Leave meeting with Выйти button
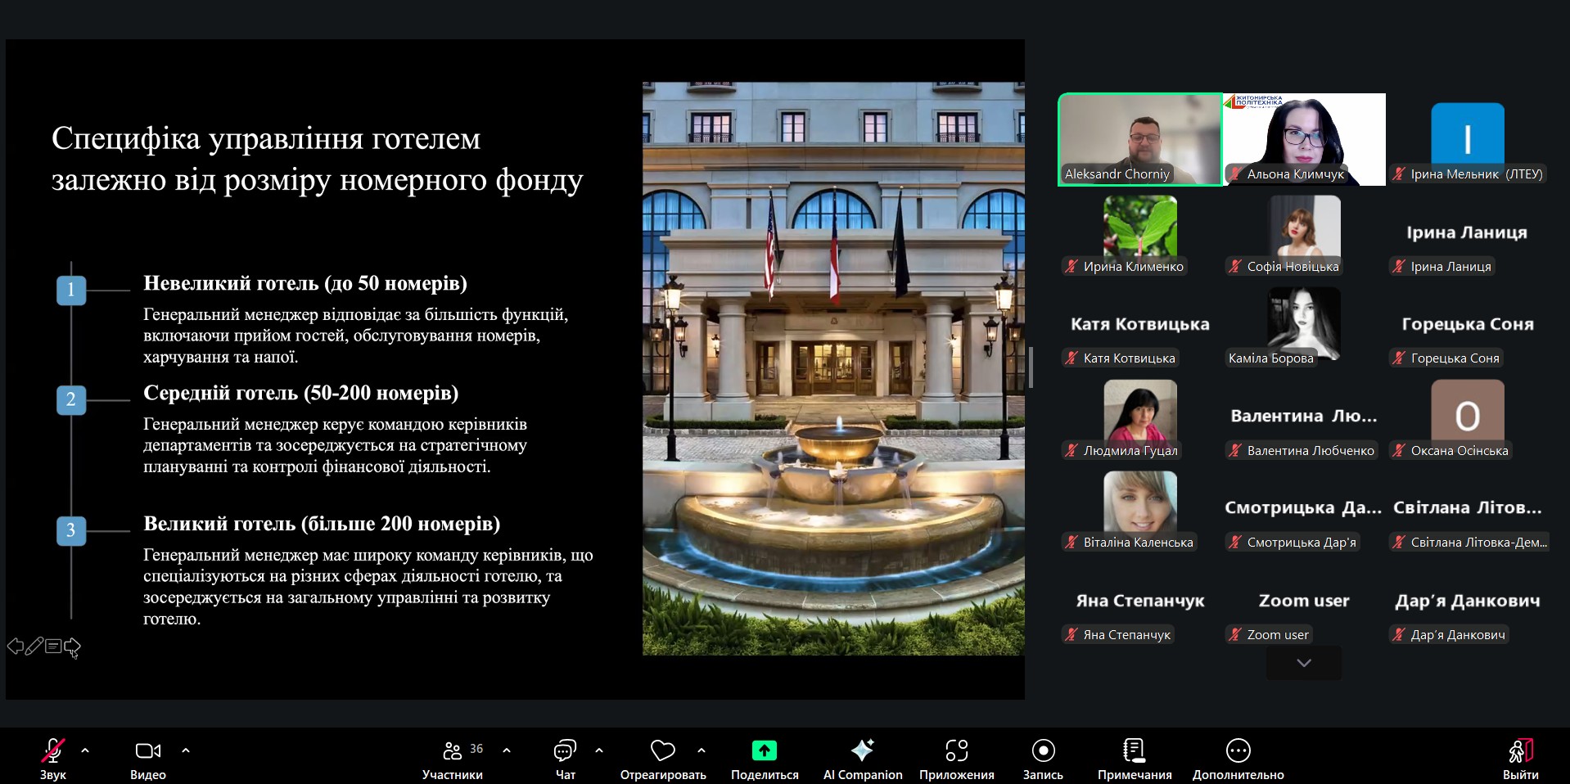The height and width of the screenshot is (784, 1570). [x=1520, y=750]
